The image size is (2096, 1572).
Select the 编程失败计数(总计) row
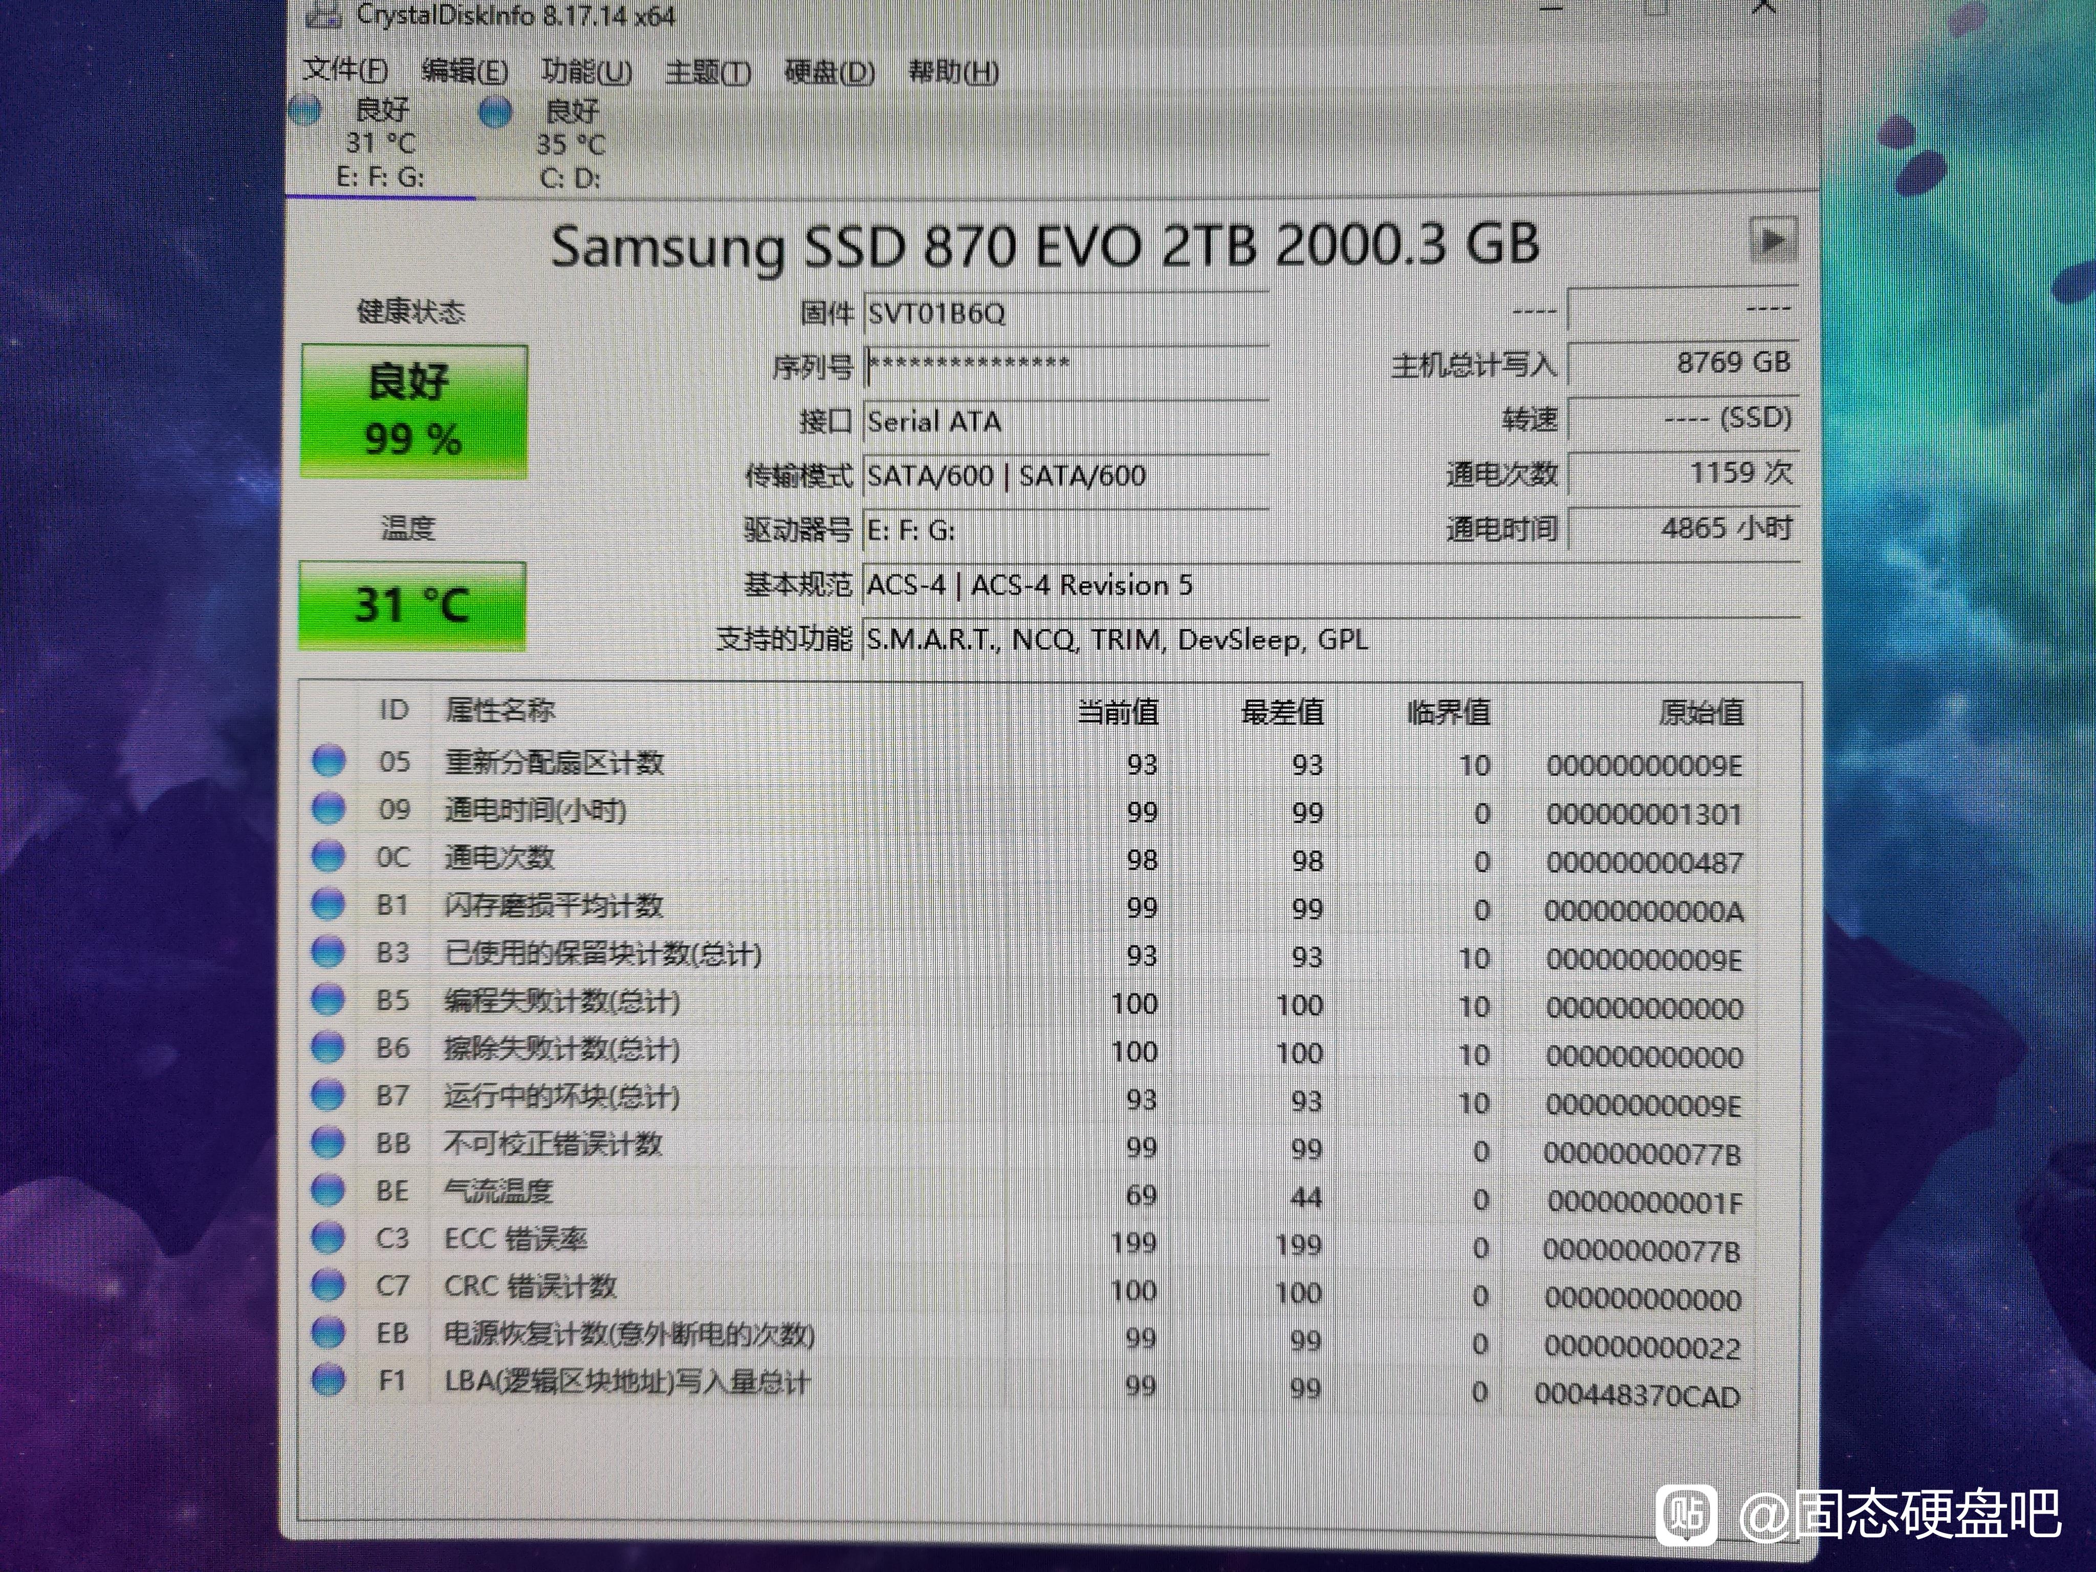(1028, 1005)
